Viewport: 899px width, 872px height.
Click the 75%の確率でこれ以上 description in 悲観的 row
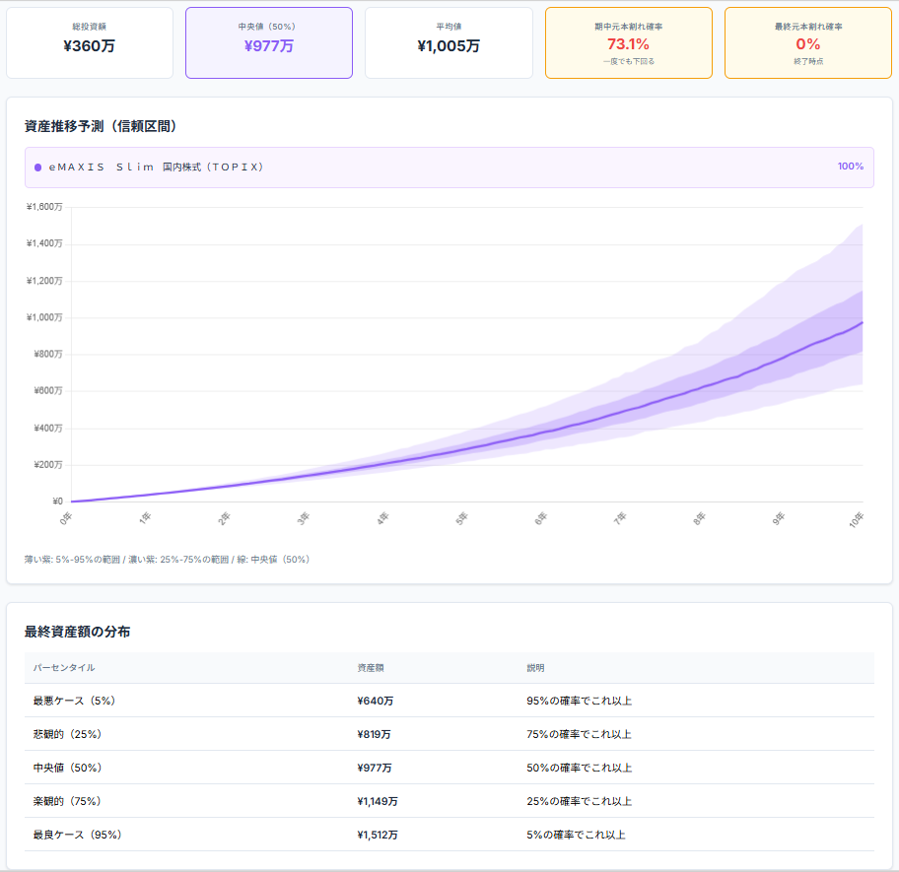tap(579, 734)
